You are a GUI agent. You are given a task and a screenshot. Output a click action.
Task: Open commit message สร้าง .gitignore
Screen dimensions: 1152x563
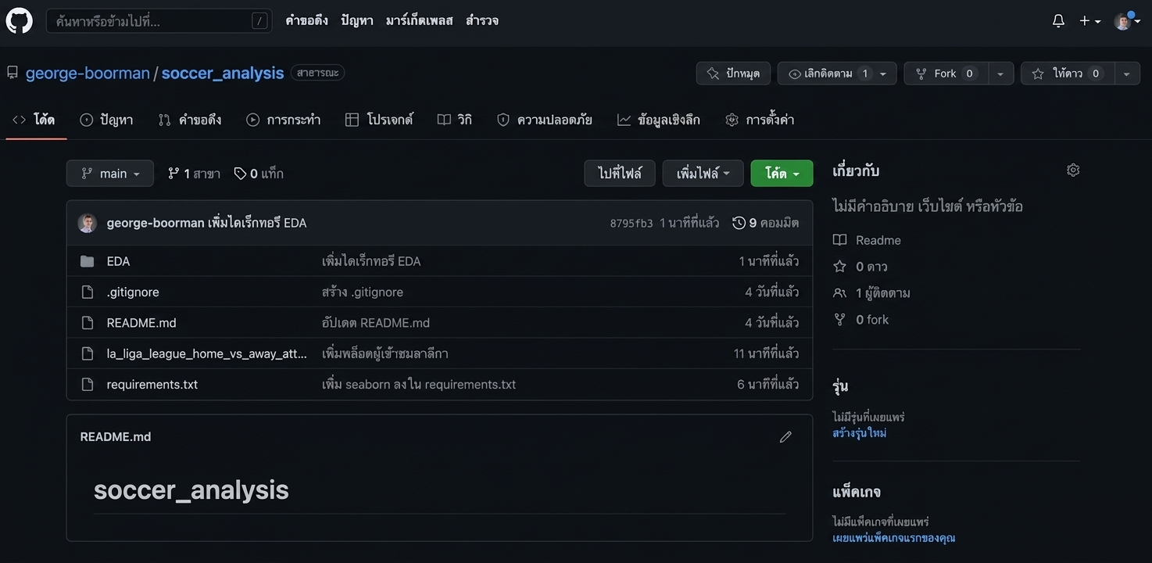363,292
